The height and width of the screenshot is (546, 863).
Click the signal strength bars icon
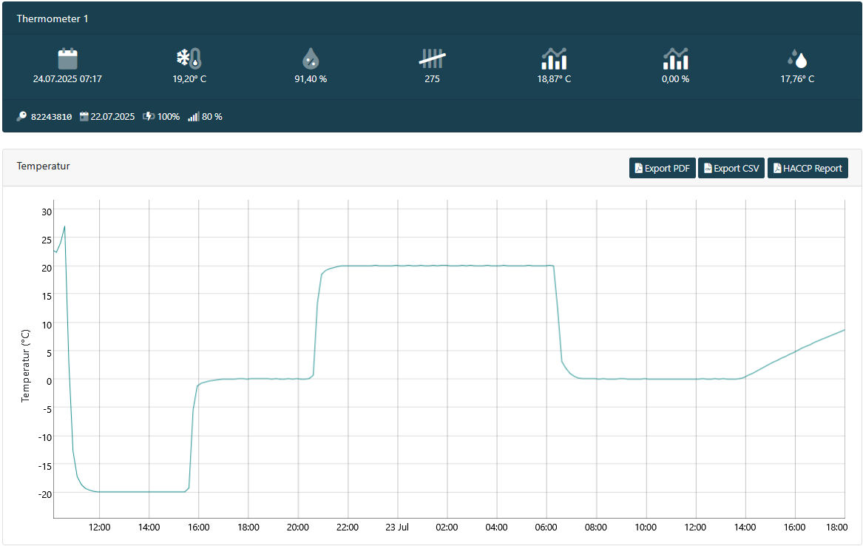193,117
